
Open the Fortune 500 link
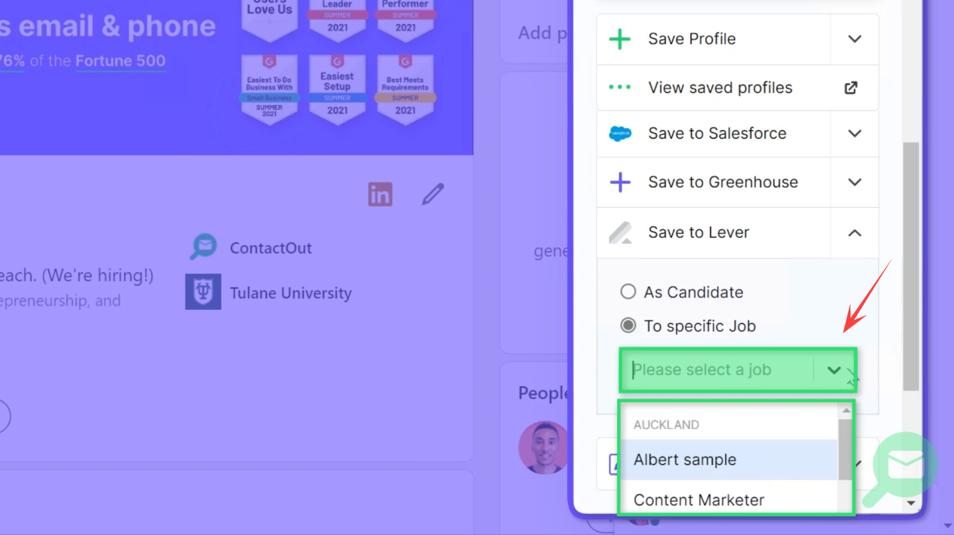coord(120,61)
